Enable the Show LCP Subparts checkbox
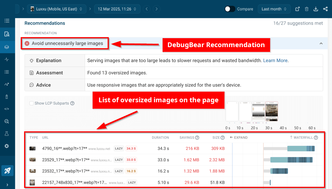 [x=32, y=103]
